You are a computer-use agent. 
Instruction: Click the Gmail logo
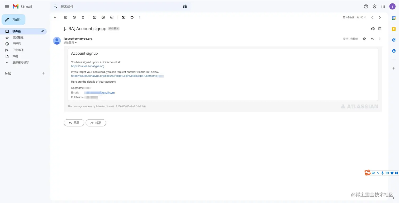coord(22,6)
